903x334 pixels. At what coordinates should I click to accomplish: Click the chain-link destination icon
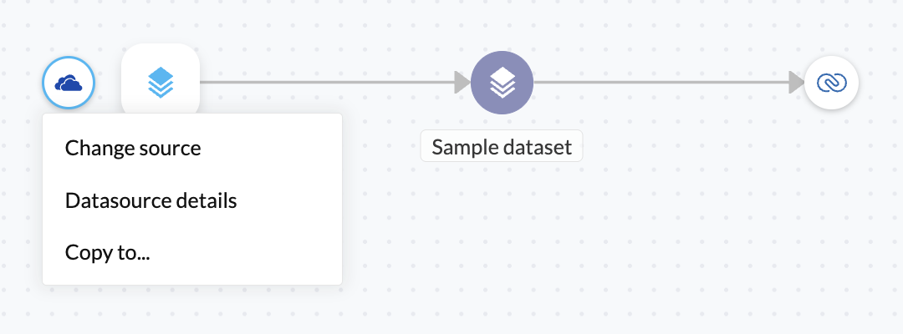click(x=831, y=82)
